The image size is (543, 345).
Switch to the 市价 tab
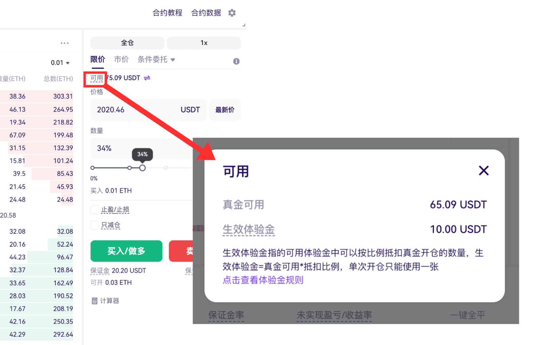pos(121,59)
